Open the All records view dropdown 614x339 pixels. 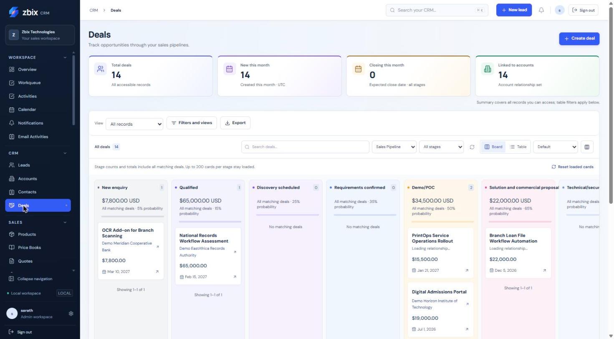[134, 124]
